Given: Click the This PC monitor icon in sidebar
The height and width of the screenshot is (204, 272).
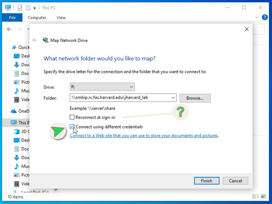Looking at the screenshot, I should pyautogui.click(x=14, y=123).
